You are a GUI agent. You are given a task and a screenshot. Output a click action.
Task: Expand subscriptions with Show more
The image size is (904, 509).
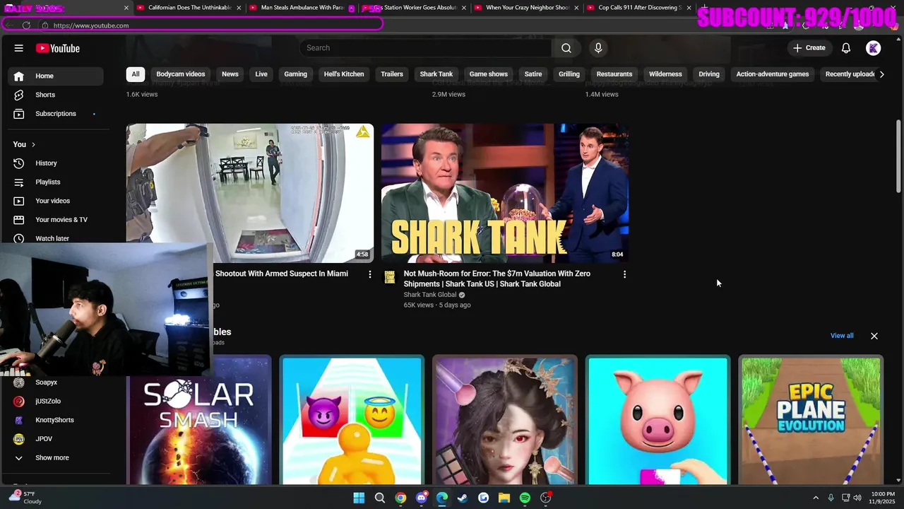pos(56,458)
